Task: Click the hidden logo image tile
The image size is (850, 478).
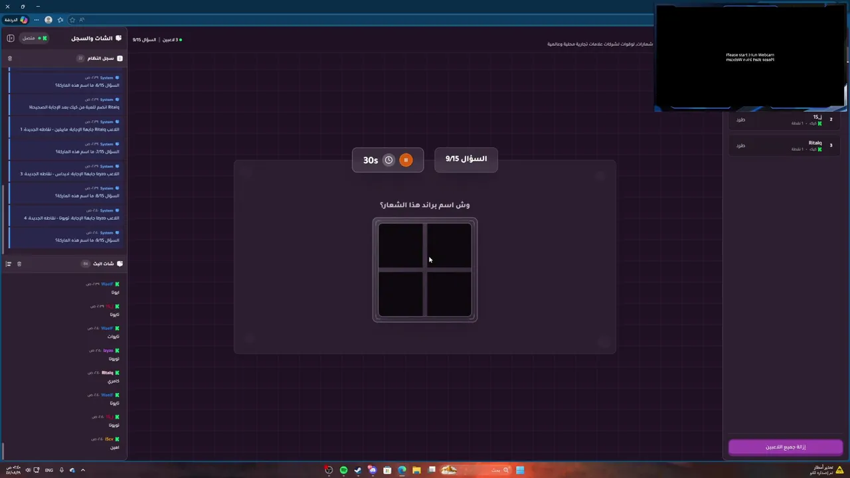Action: [425, 270]
